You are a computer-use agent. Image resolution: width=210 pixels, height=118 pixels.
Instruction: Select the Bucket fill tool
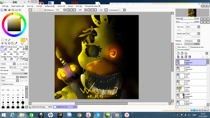tap(10, 58)
